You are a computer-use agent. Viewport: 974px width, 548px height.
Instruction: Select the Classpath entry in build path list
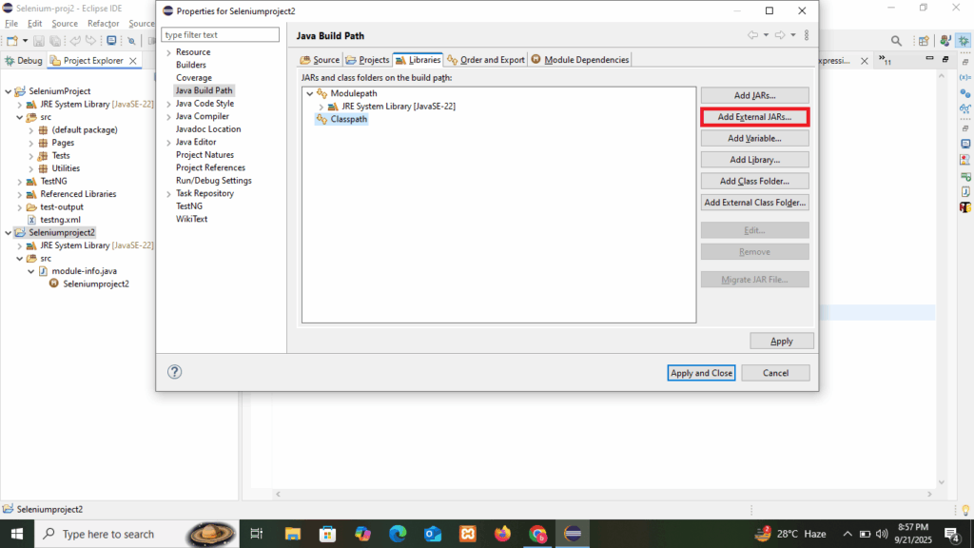pyautogui.click(x=348, y=119)
